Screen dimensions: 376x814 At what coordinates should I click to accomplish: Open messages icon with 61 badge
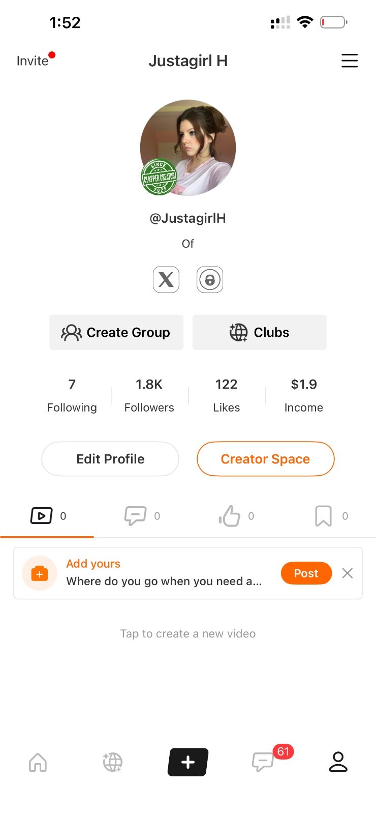(x=263, y=762)
